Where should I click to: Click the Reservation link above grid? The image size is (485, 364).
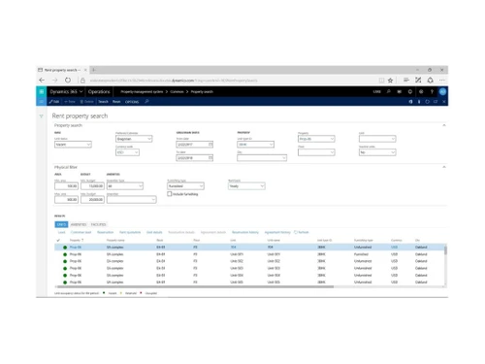point(106,232)
